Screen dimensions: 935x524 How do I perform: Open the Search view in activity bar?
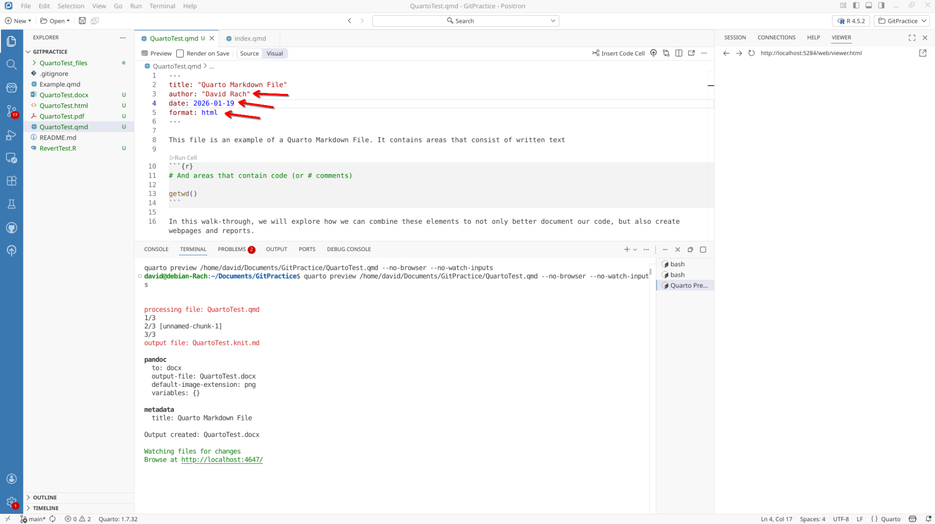[x=11, y=65]
